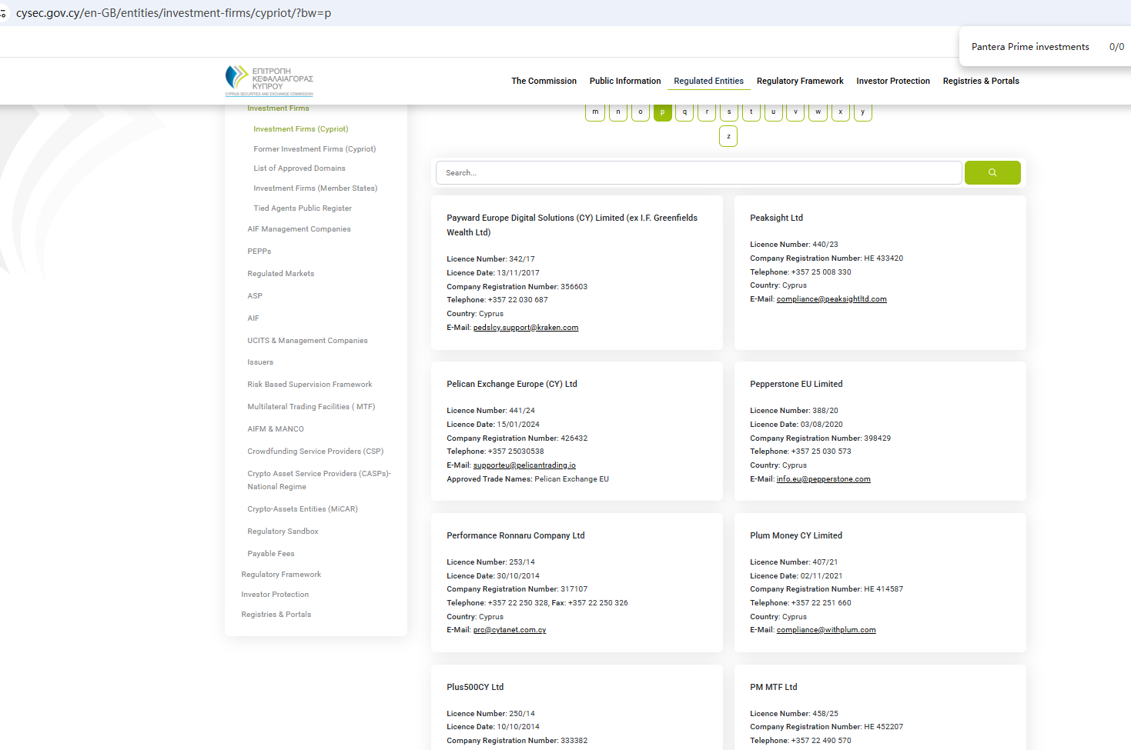1131x750 pixels.
Task: Filter firms by letter 'w'
Action: pos(818,112)
